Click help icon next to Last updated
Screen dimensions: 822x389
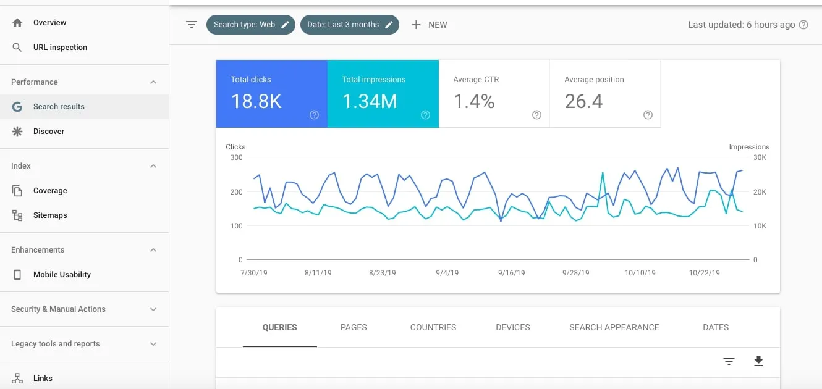pos(803,25)
